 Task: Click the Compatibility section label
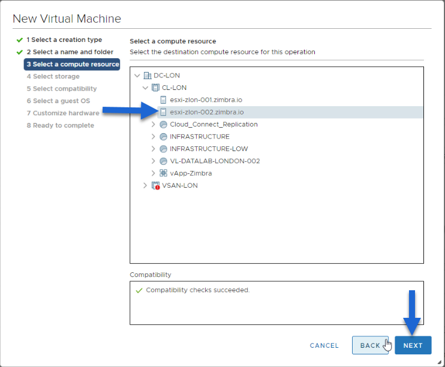(x=151, y=275)
